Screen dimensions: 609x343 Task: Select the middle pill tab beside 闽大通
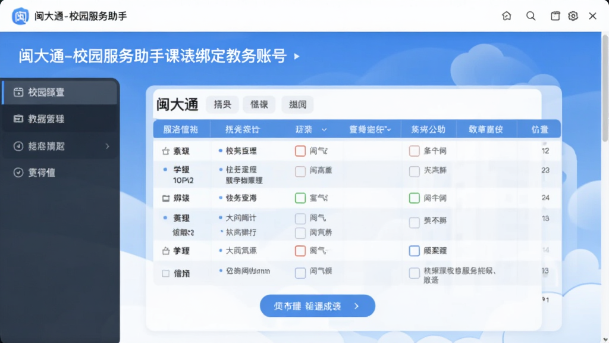[259, 104]
